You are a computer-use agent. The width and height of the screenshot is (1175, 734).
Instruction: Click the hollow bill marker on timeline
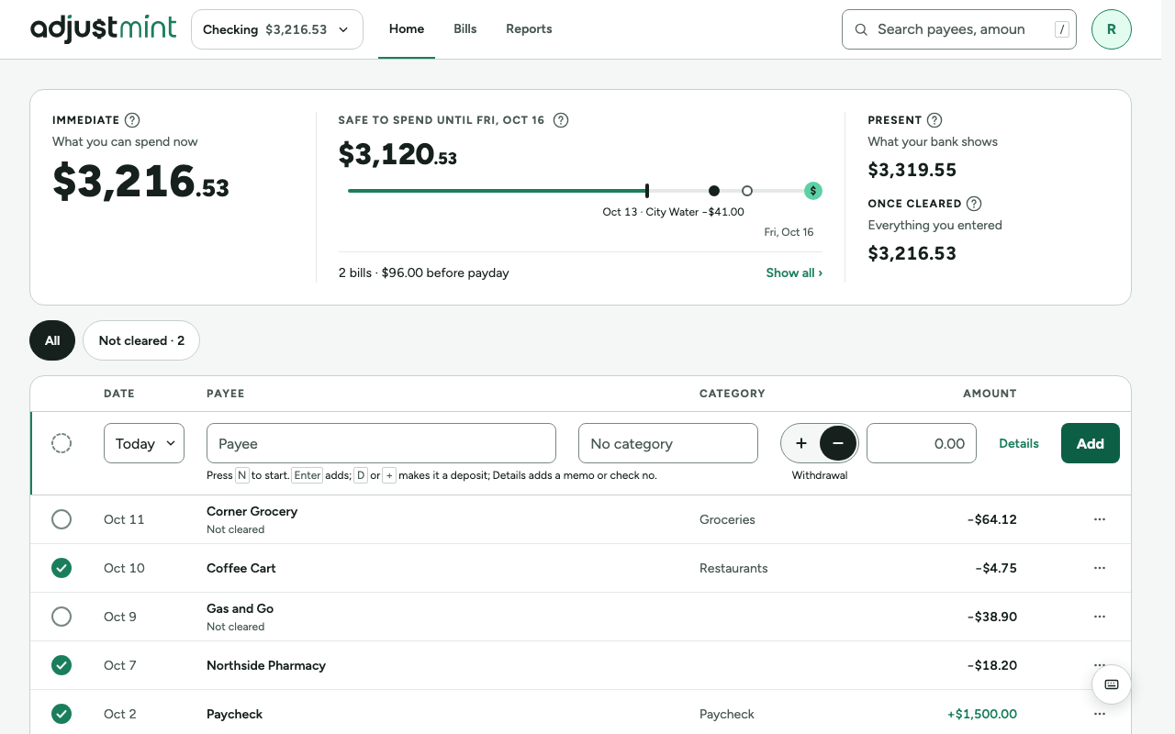coord(747,191)
